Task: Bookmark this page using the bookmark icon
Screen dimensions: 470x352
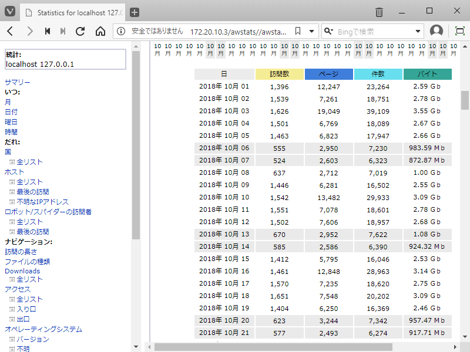Action: [x=298, y=31]
